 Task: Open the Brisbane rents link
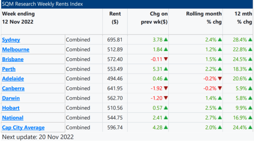click(x=13, y=59)
